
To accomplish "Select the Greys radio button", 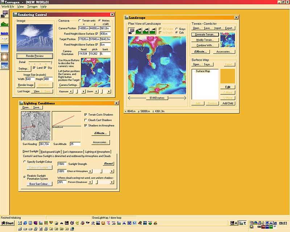I will pyautogui.click(x=177, y=29).
